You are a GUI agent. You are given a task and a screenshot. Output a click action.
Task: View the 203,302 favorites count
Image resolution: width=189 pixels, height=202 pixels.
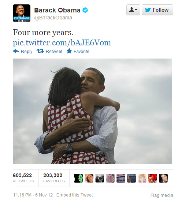pyautogui.click(x=54, y=178)
